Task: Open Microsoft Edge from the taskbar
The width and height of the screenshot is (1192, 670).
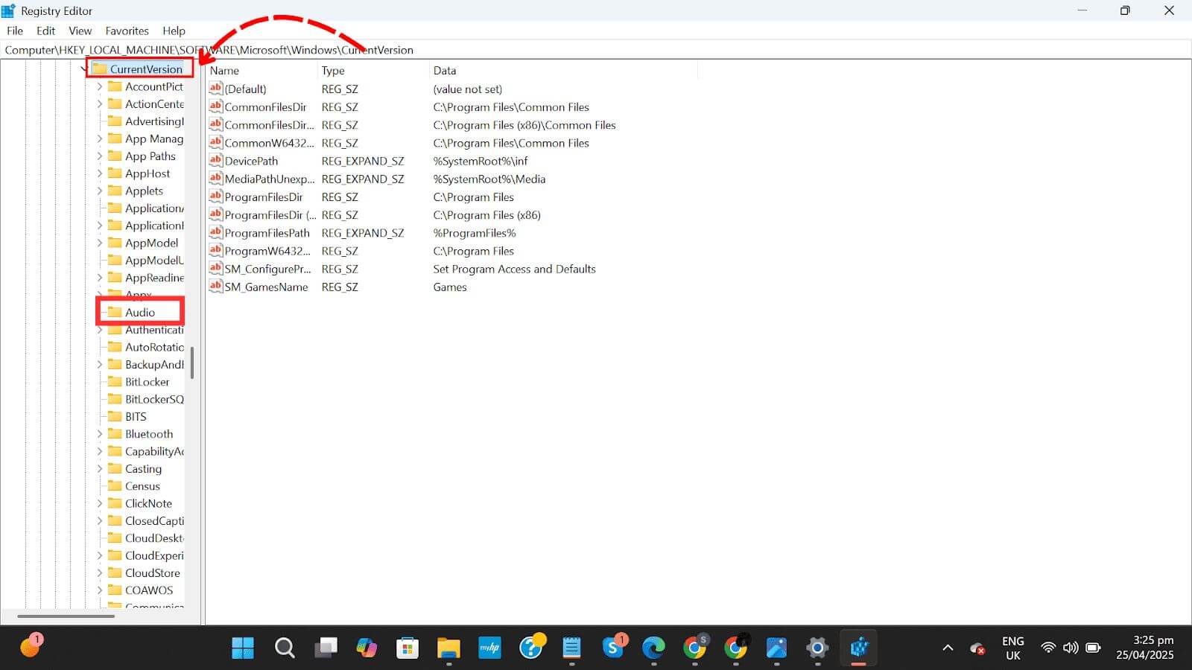Action: tap(653, 648)
